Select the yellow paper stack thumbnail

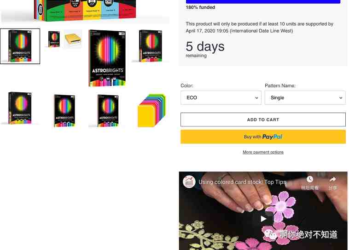pos(73,39)
